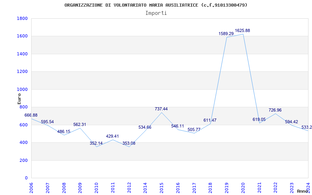This screenshot has width=312, height=195.
Task: Select data label 486.15
Action: pos(64,131)
